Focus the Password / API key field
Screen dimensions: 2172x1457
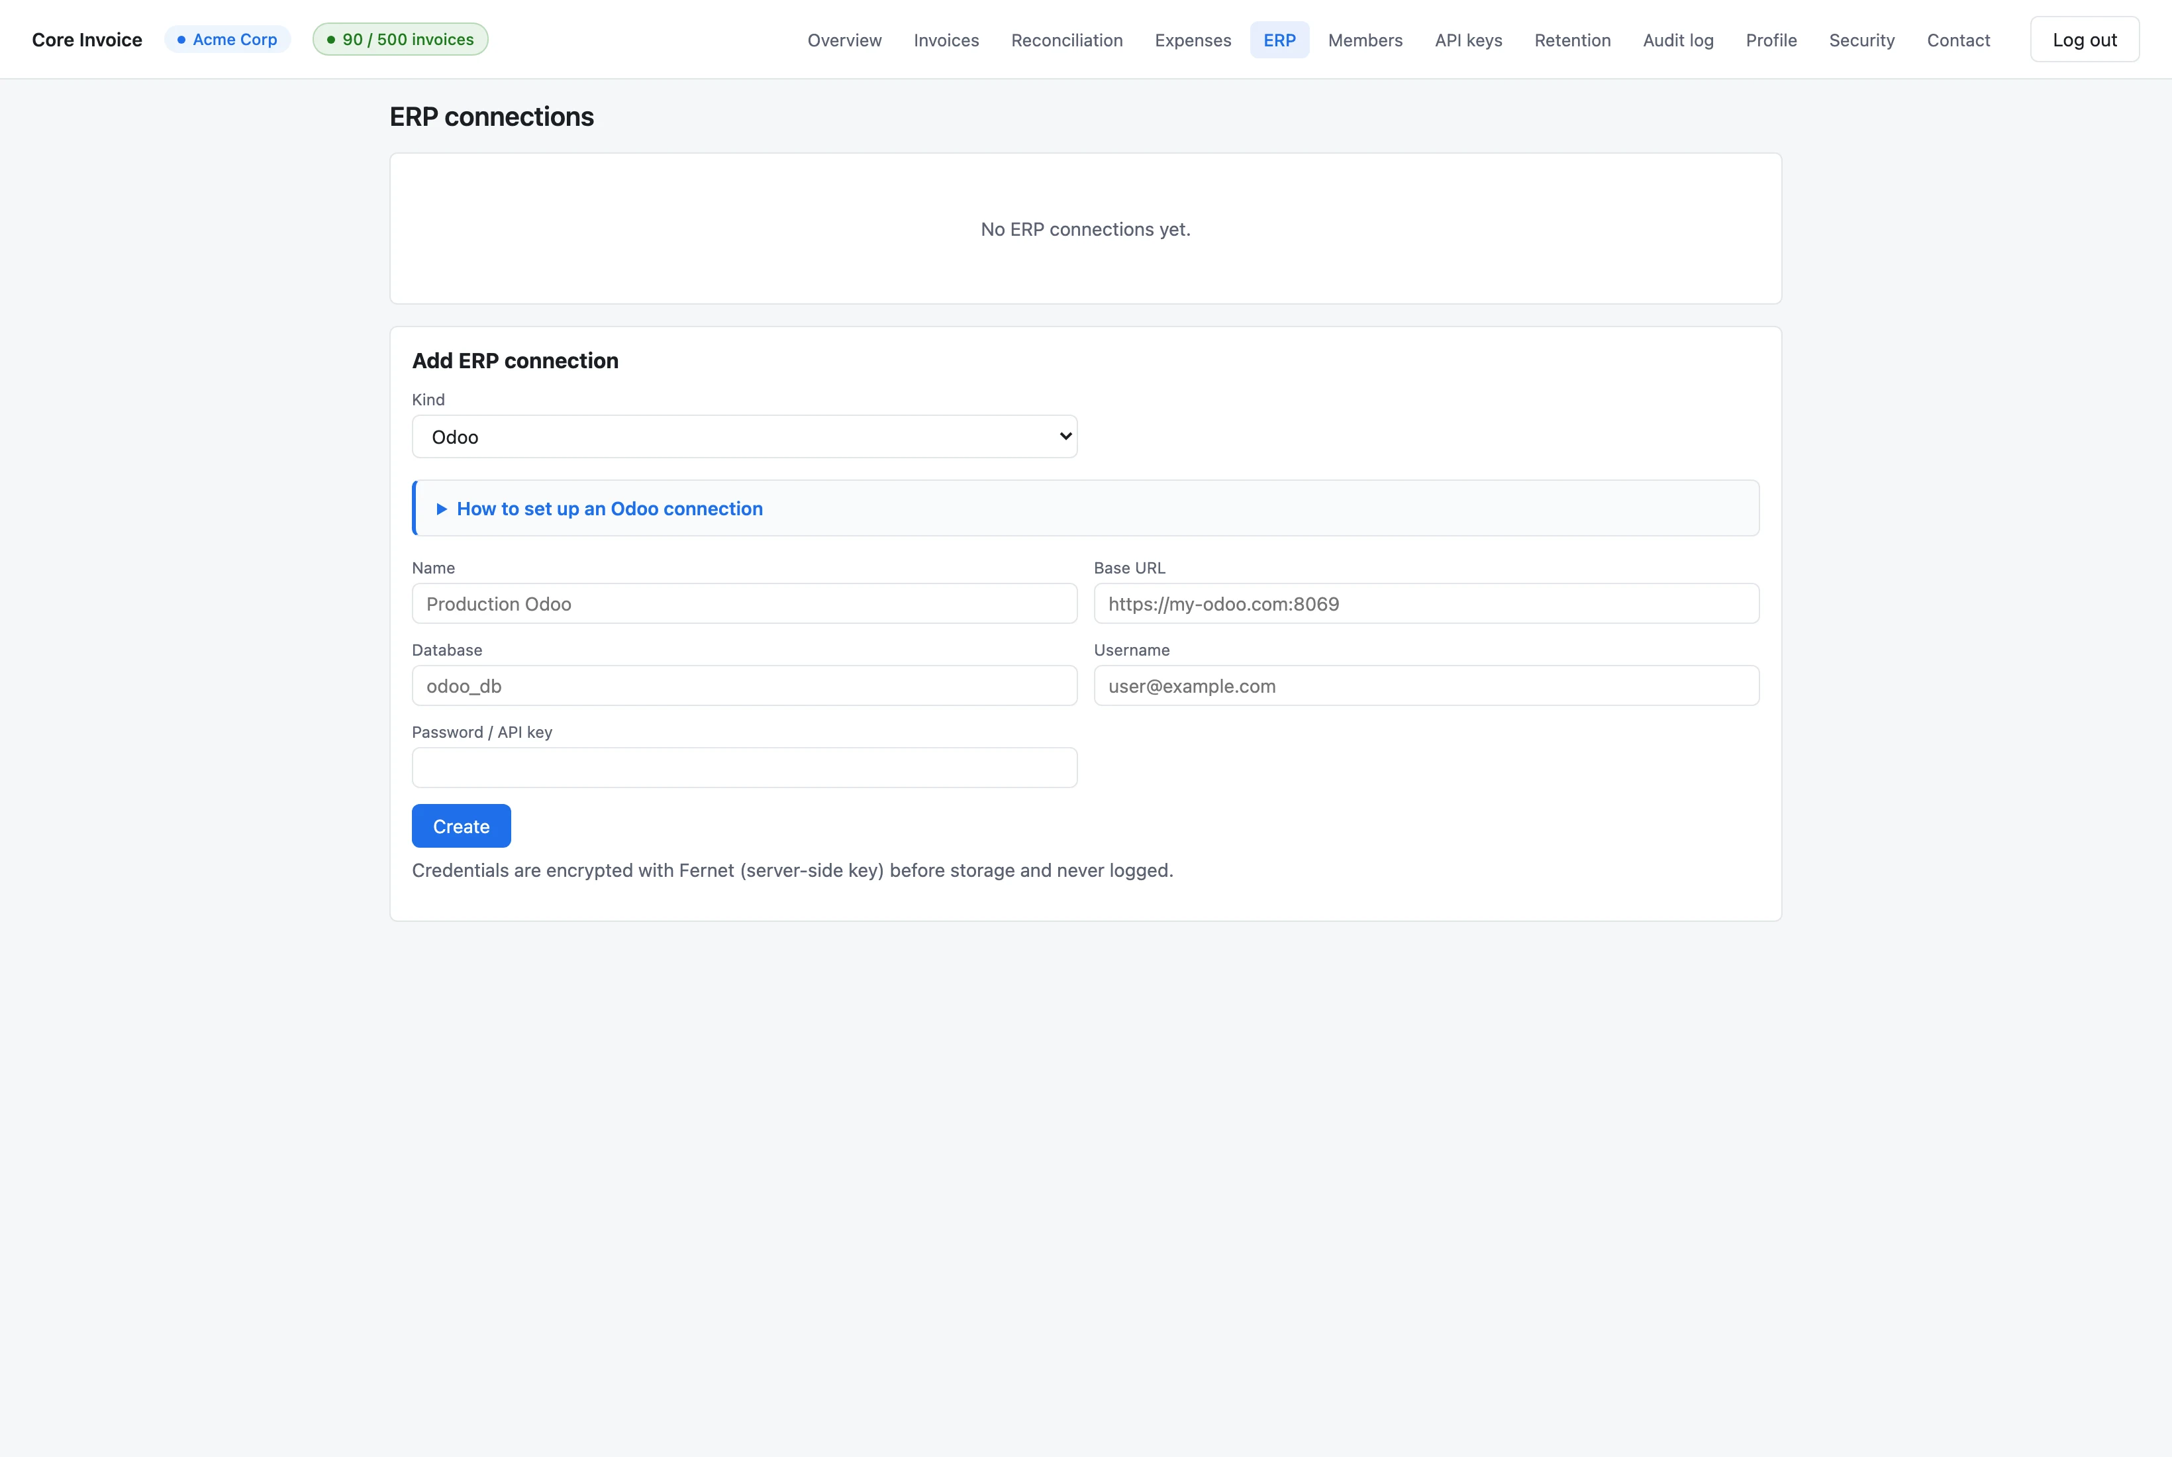pos(744,768)
